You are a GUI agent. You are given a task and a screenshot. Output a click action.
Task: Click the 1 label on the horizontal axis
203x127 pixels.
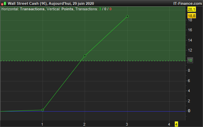pyautogui.click(x=42, y=124)
